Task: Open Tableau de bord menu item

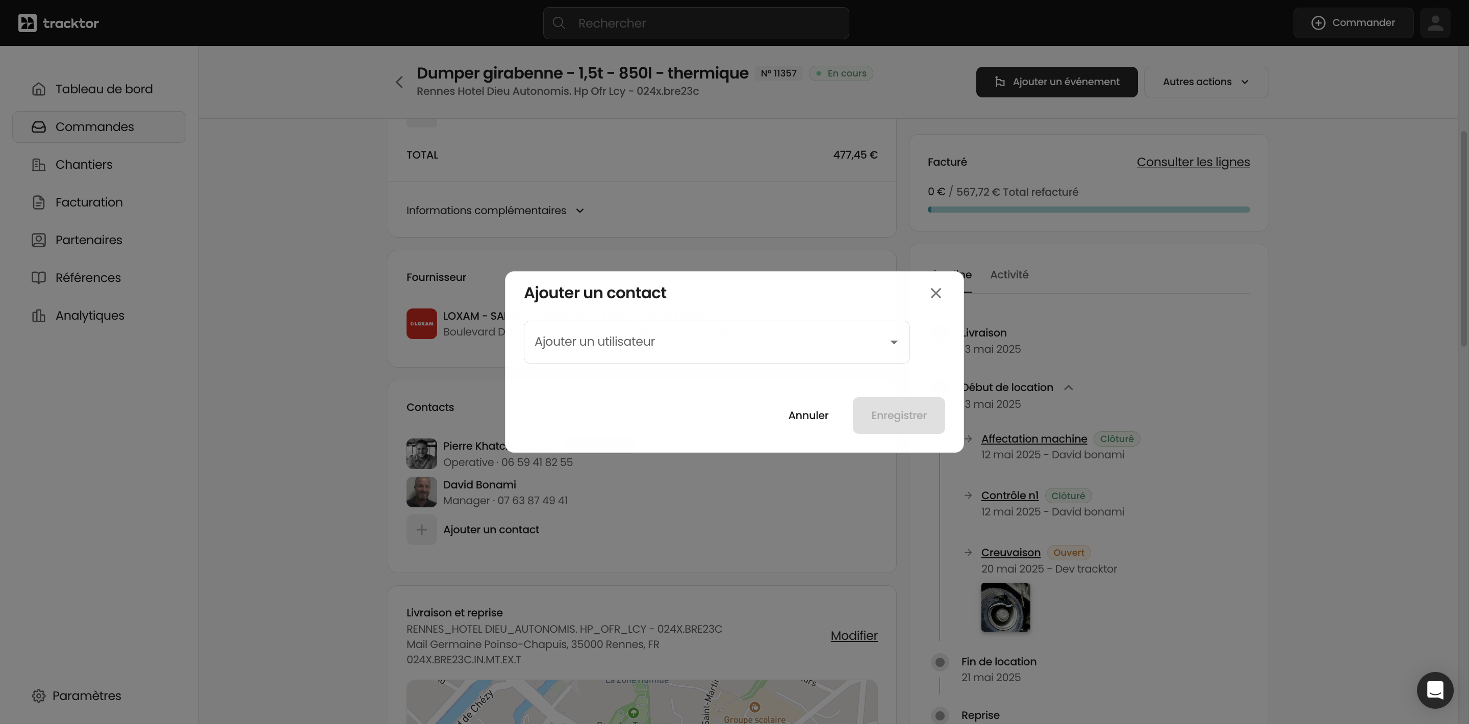Action: [99, 89]
